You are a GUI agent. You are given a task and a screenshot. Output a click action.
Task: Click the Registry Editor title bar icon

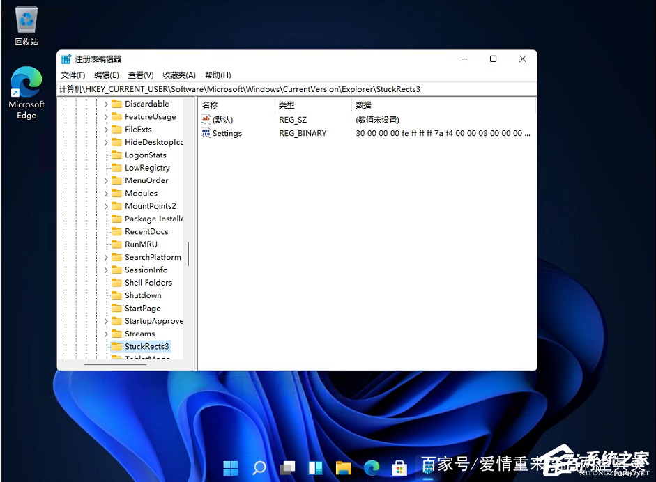click(66, 59)
